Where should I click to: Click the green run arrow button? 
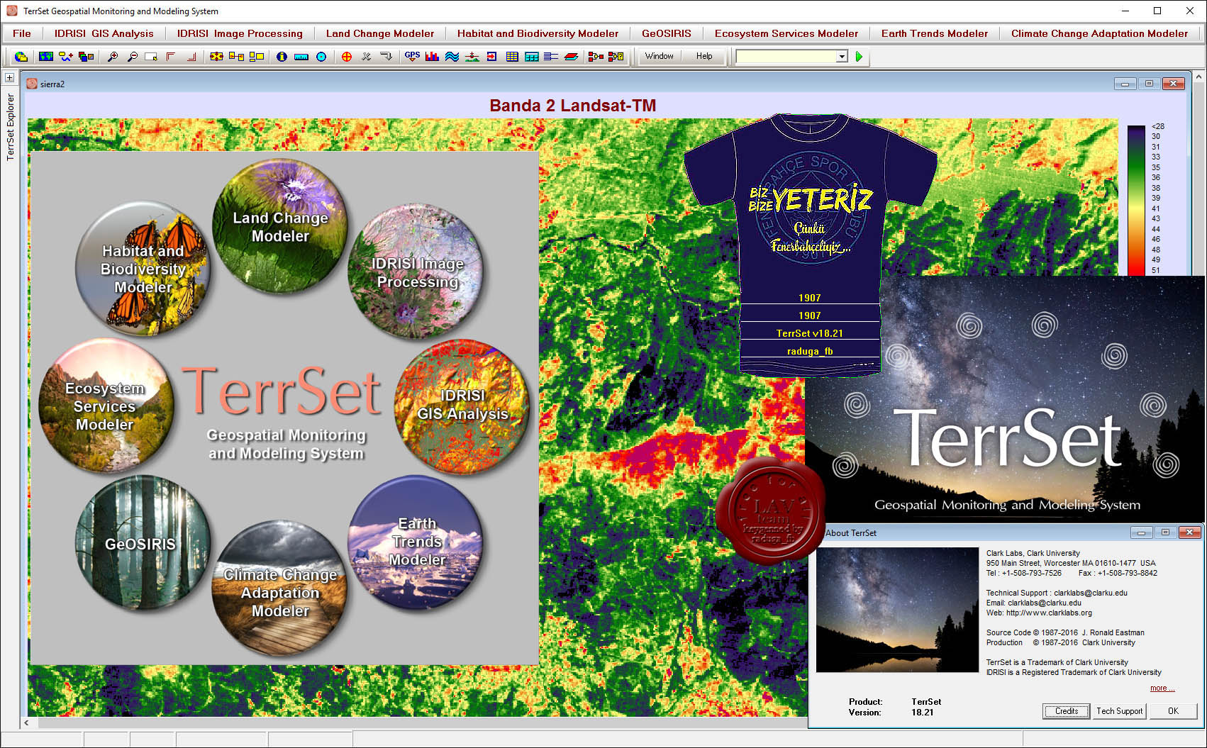tap(859, 56)
